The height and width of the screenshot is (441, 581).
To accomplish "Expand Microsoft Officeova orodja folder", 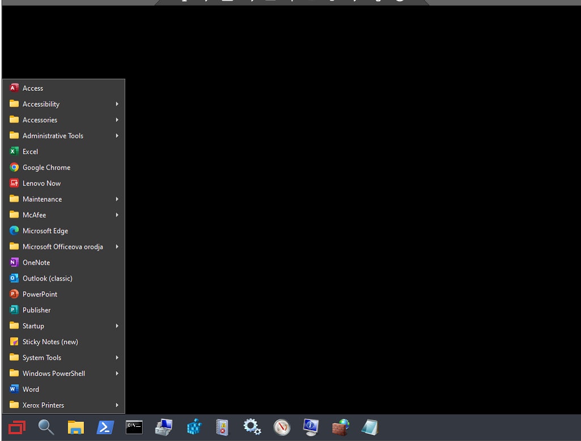I will [x=63, y=247].
